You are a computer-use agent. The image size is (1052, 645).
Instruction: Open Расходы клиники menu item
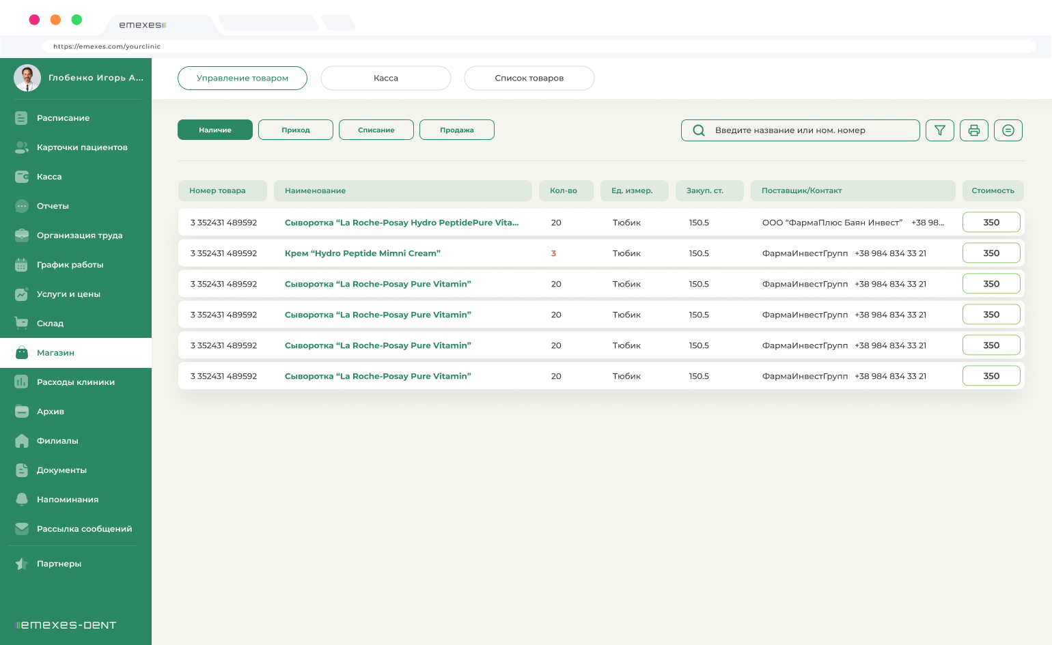pyautogui.click(x=76, y=382)
